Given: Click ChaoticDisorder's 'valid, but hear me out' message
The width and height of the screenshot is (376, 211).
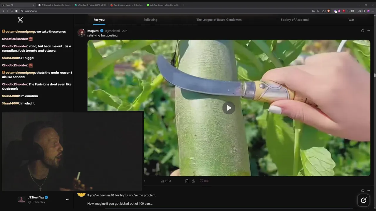Looking at the screenshot, I should pos(37,48).
